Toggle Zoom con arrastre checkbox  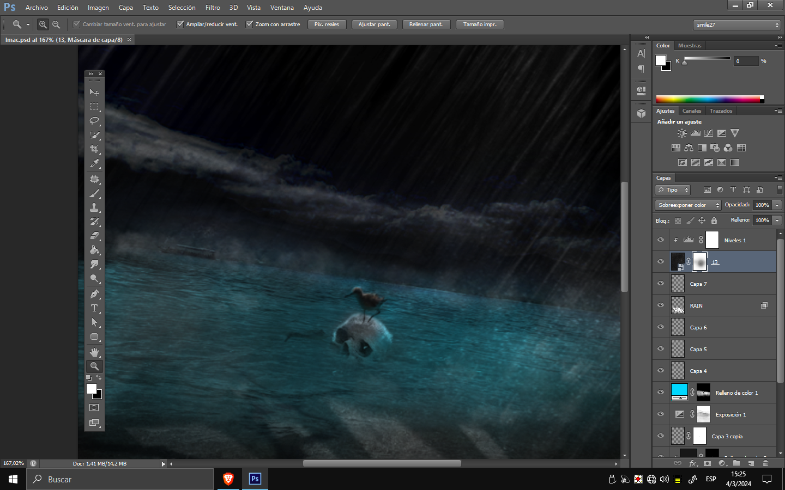(x=250, y=24)
